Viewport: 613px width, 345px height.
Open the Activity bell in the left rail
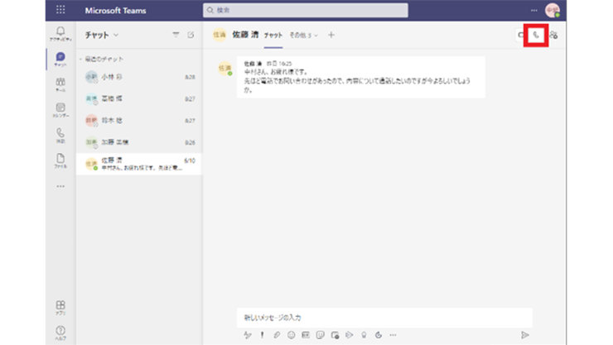(60, 34)
